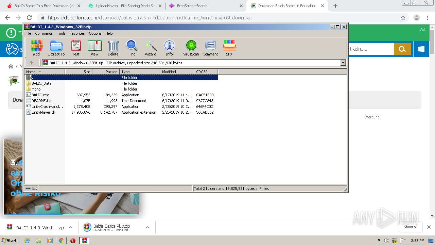
Task: Open the Favorites menu
Action: 77,33
